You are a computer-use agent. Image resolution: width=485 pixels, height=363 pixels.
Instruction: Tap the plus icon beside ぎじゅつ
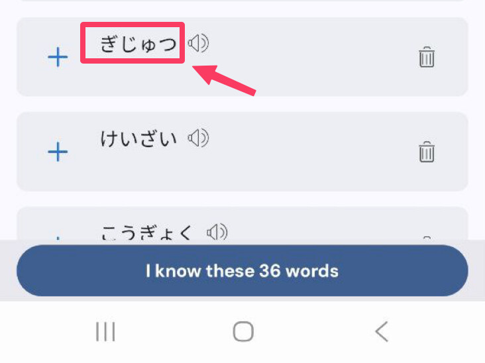click(x=58, y=58)
